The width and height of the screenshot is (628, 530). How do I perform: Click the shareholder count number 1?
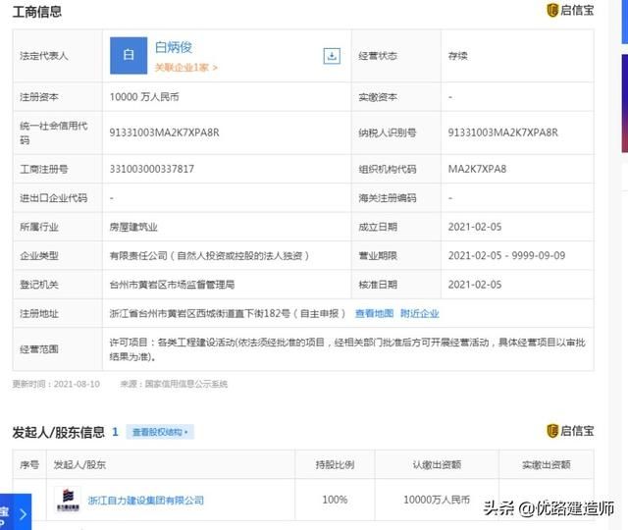115,431
